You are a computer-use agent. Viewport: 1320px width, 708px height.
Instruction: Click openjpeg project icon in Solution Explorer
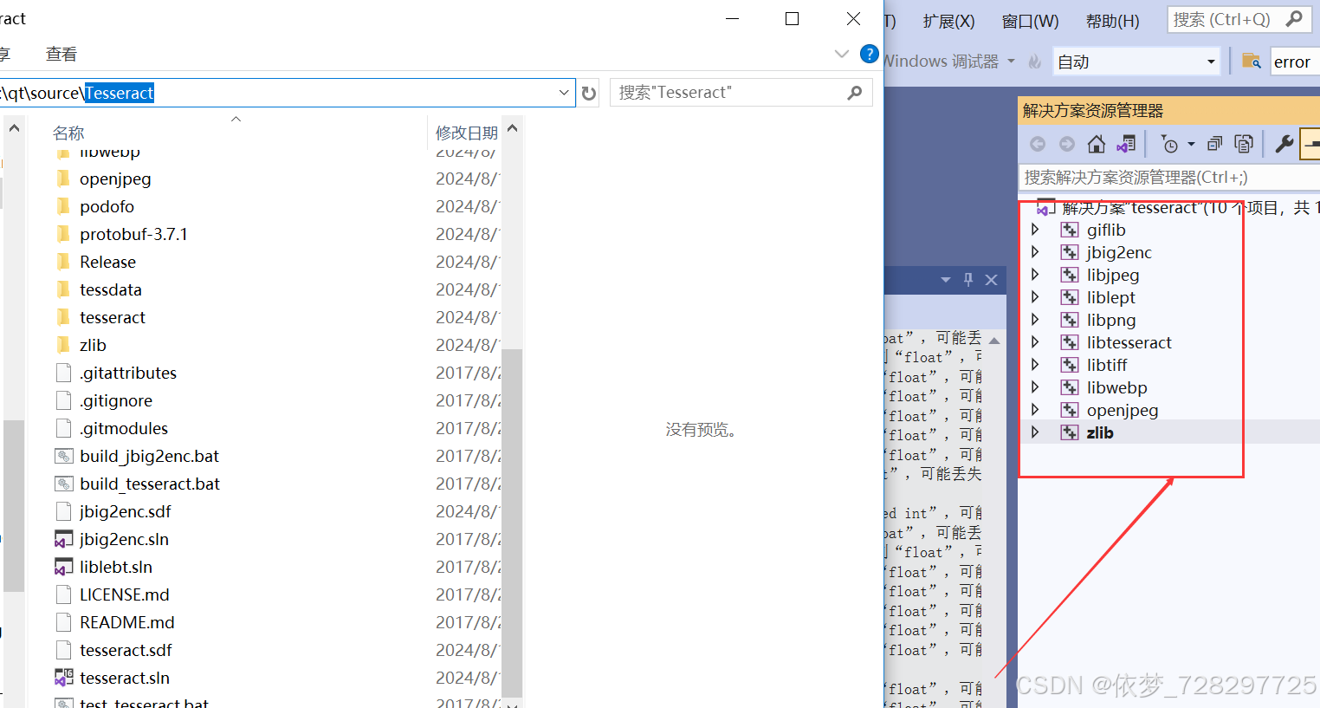1070,410
